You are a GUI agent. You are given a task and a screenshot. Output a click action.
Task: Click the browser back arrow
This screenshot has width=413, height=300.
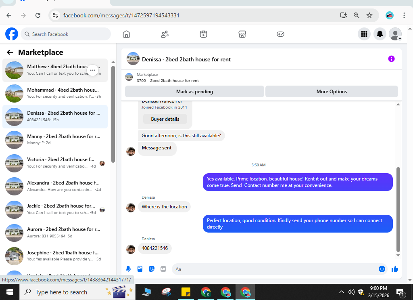click(x=9, y=15)
